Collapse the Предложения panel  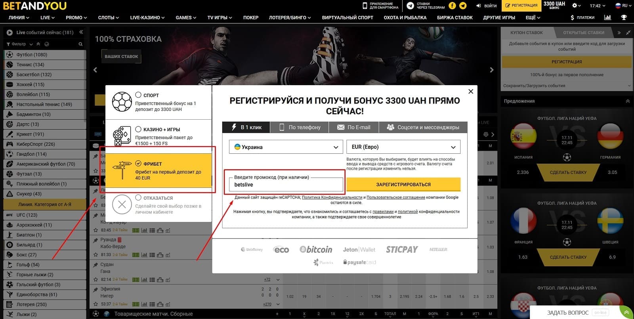pos(628,101)
